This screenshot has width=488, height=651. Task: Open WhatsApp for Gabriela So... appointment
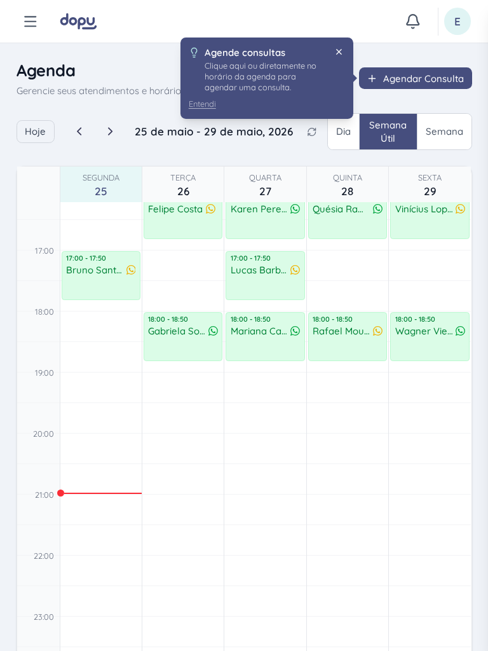click(x=213, y=331)
